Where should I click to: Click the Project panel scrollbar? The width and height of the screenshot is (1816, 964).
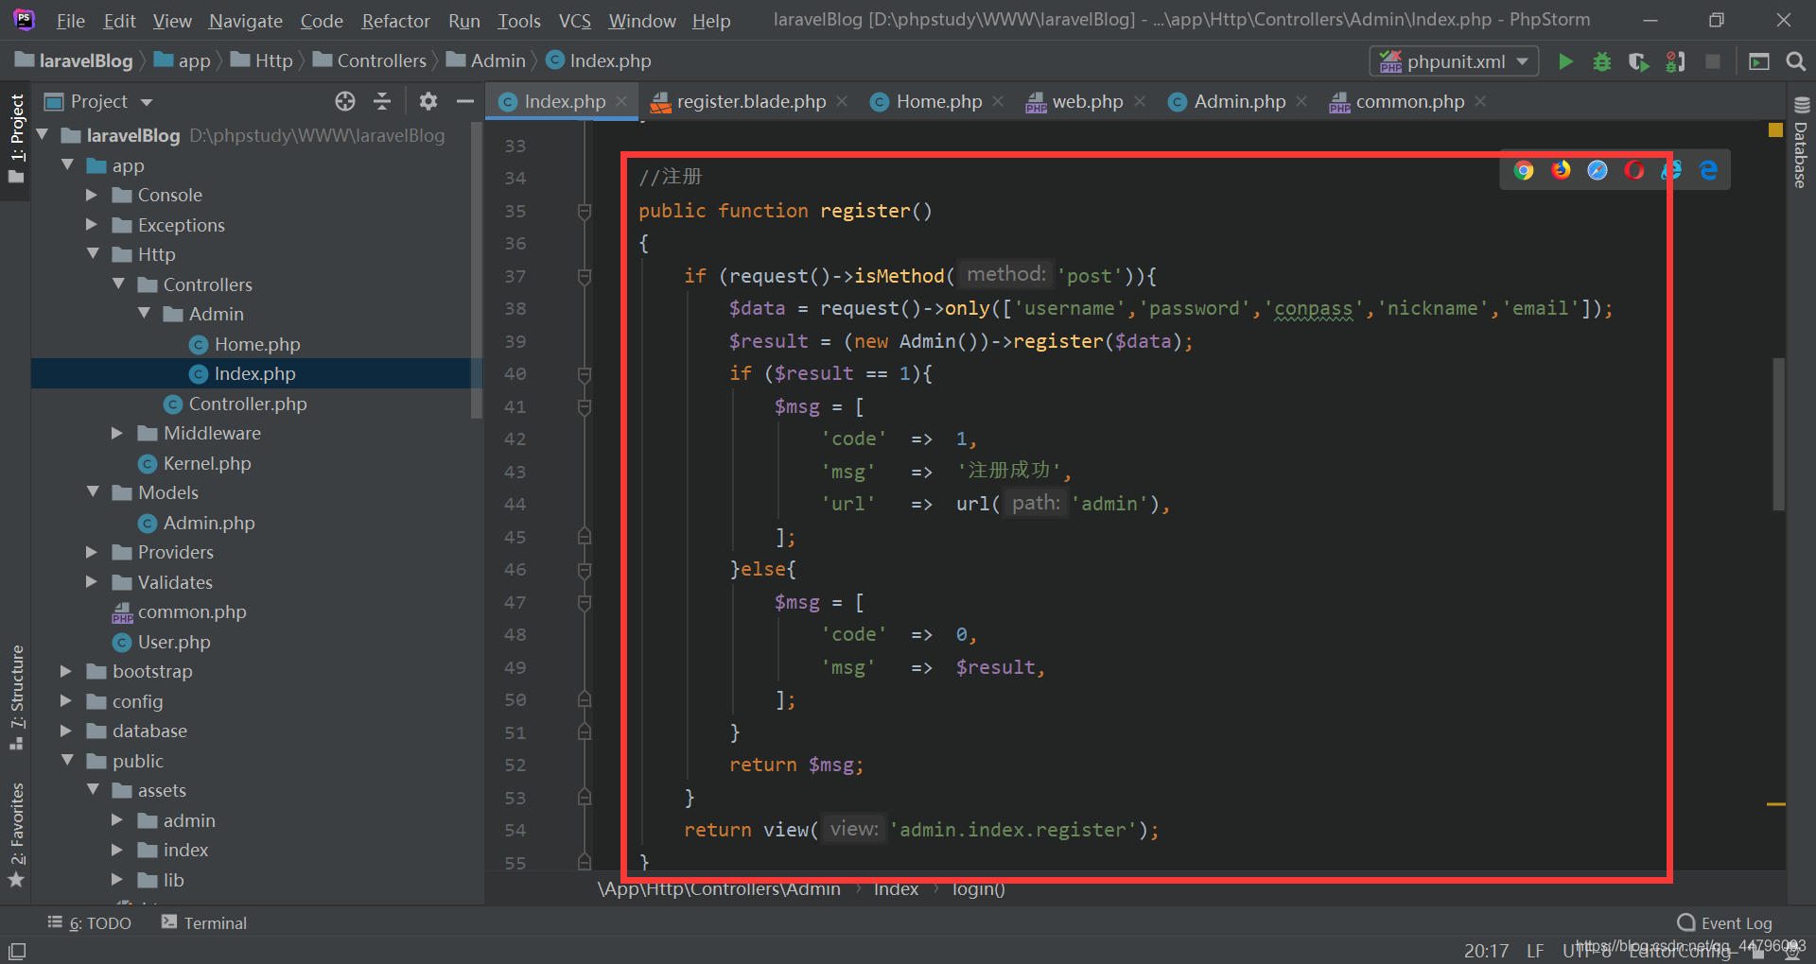477,269
